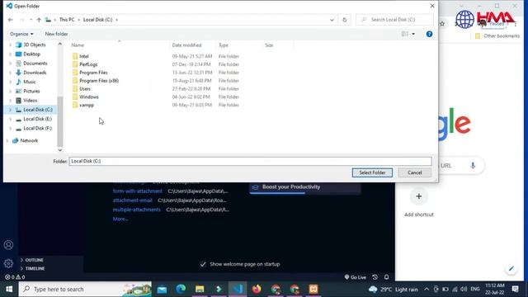Screen dimensions: 528x297
Task: Open Microsoft Edge from the taskbar
Action: pos(181,289)
